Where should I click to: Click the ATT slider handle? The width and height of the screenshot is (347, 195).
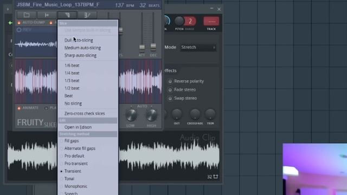pyautogui.click(x=142, y=48)
